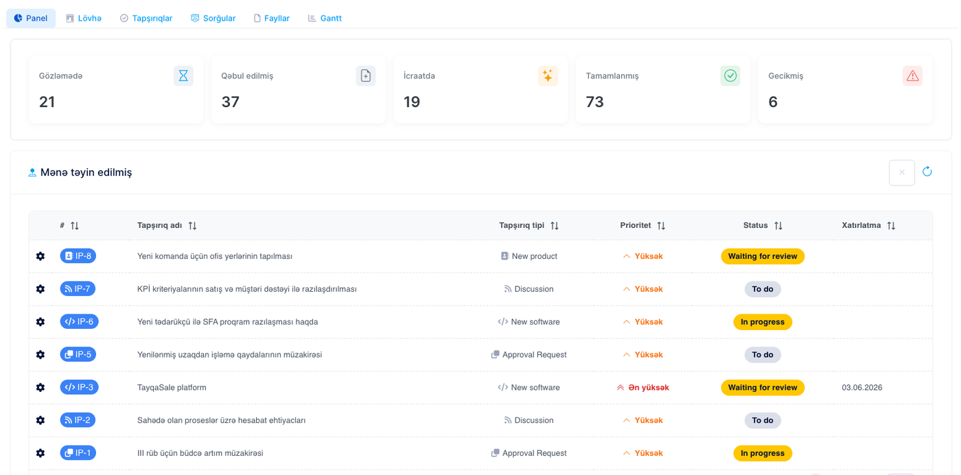The height and width of the screenshot is (475, 961).
Task: Click To do status of IP-5
Action: pyautogui.click(x=763, y=355)
